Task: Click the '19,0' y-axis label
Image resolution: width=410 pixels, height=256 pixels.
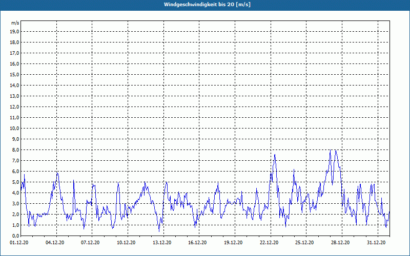Action: point(14,32)
